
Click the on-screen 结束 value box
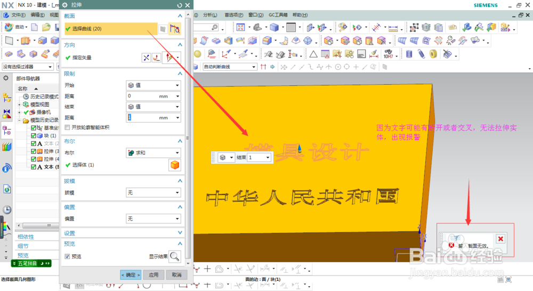pos(259,157)
